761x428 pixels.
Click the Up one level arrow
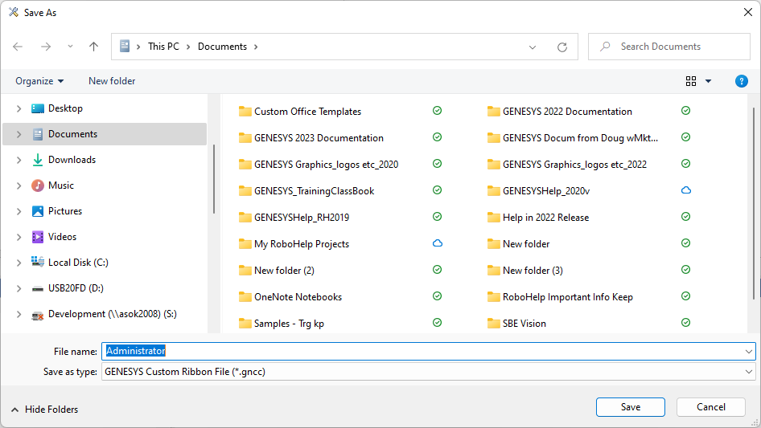pos(93,47)
